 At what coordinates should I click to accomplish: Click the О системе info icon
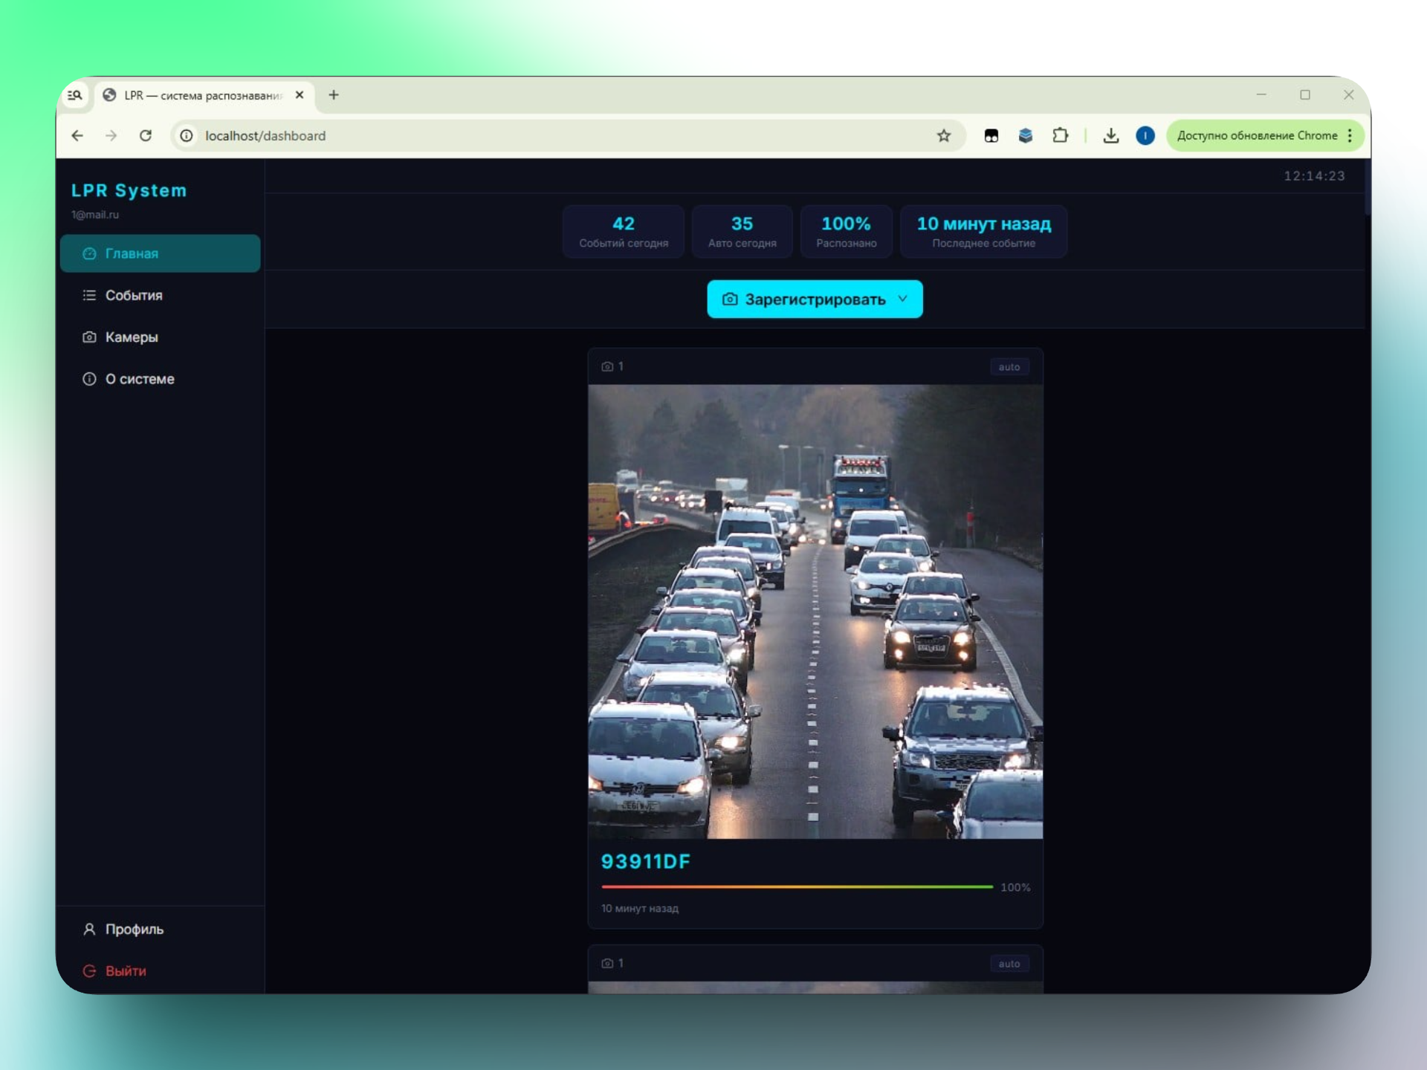[x=89, y=379]
